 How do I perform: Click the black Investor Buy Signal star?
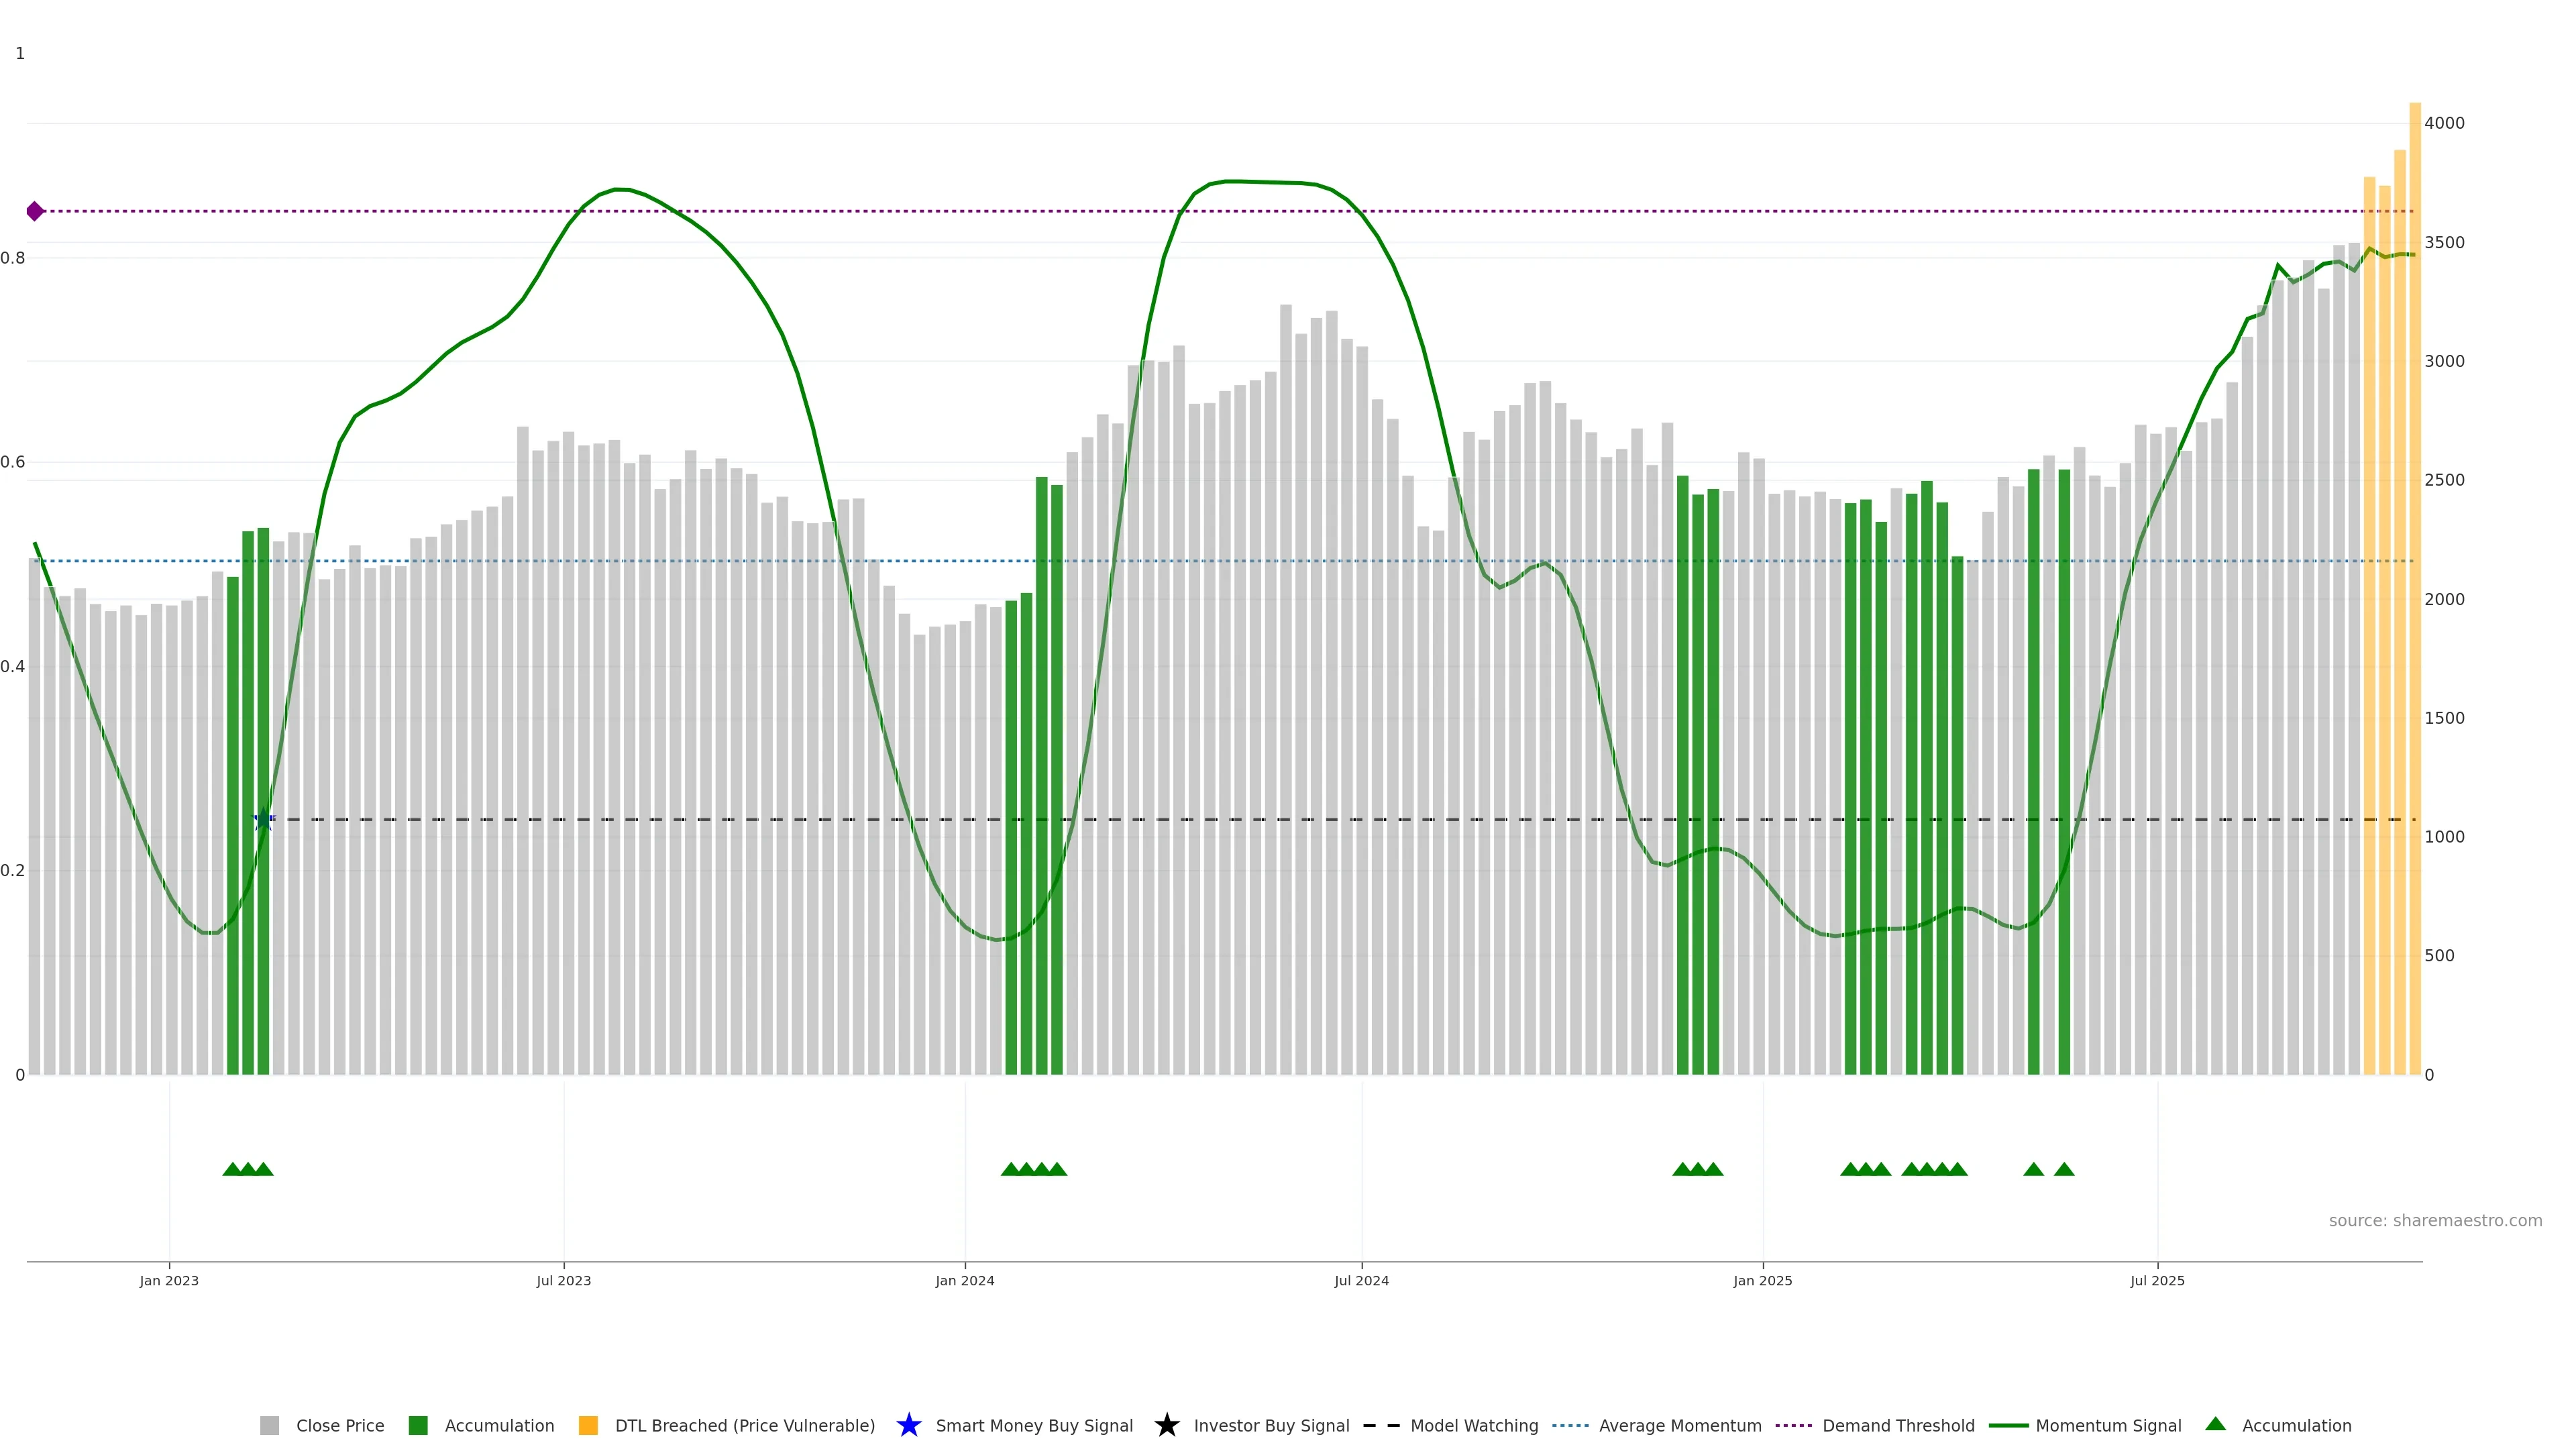click(x=1166, y=1425)
